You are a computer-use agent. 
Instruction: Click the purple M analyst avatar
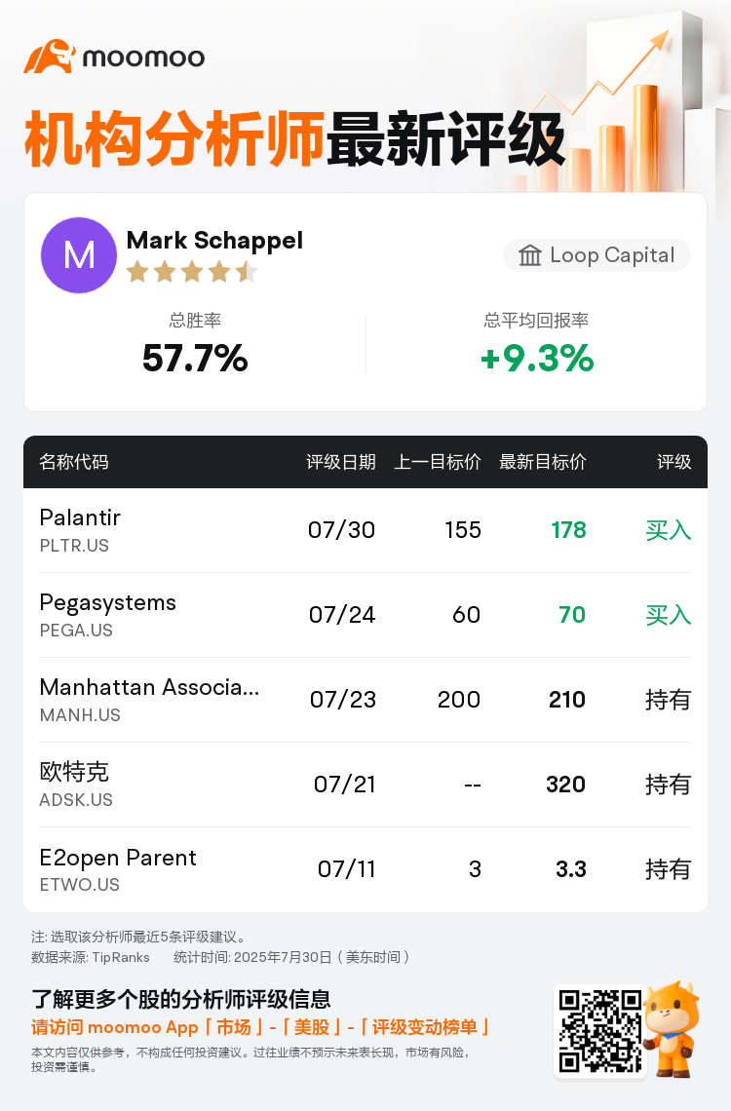pyautogui.click(x=79, y=255)
